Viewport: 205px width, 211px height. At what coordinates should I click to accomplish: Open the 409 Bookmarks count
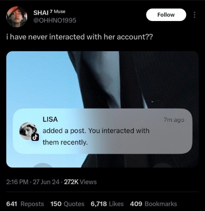coord(153,204)
